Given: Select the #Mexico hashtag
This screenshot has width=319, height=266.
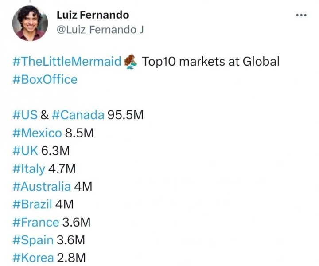Looking at the screenshot, I should [38, 133].
